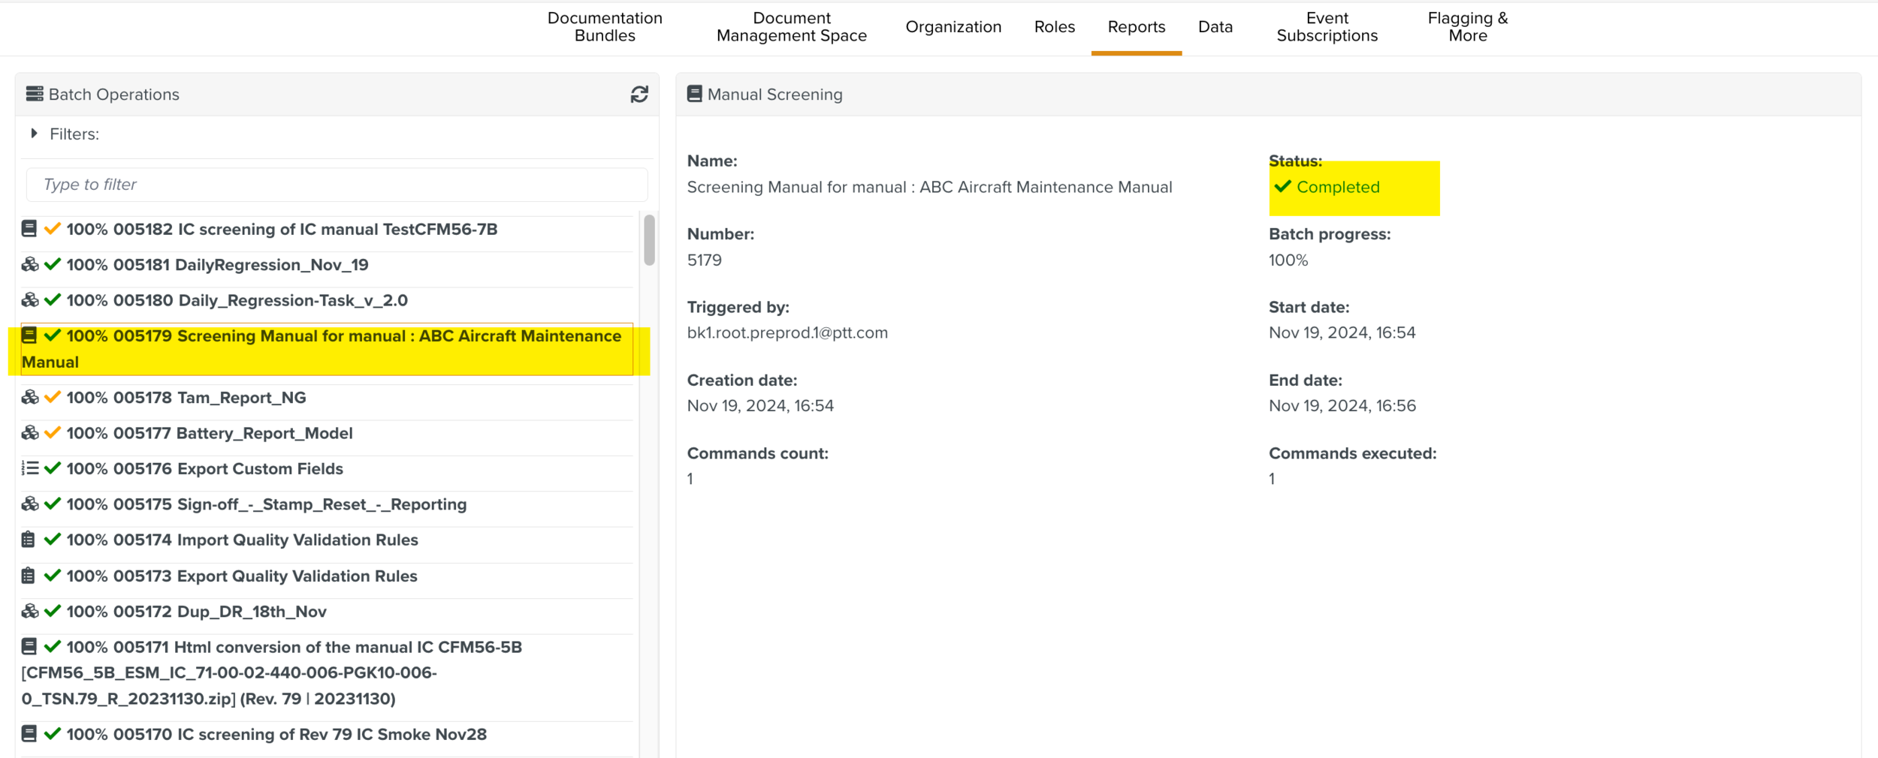Click the orange checkmark beside Tam_Report_NG
This screenshot has width=1878, height=758.
(x=52, y=397)
